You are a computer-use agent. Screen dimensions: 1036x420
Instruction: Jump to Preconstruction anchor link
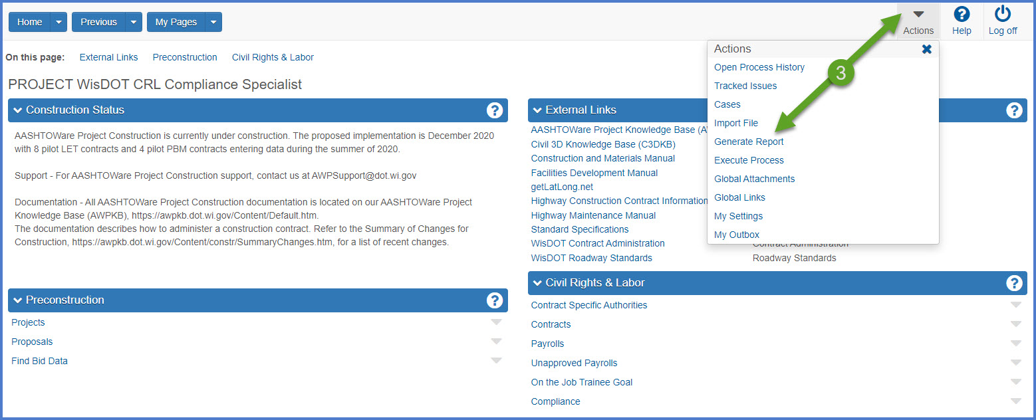[x=185, y=57]
